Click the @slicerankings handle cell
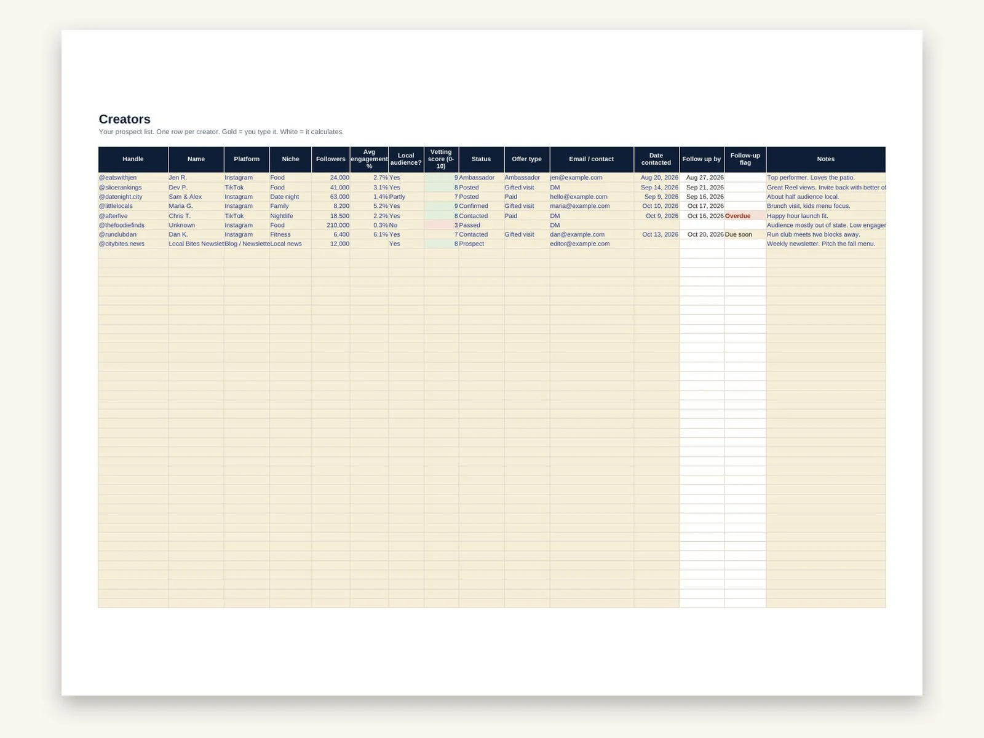 133,188
